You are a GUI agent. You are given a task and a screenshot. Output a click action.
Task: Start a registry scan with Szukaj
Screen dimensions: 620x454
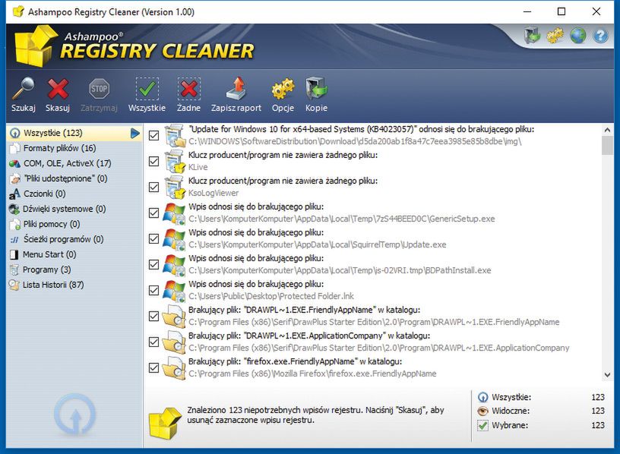pos(23,95)
